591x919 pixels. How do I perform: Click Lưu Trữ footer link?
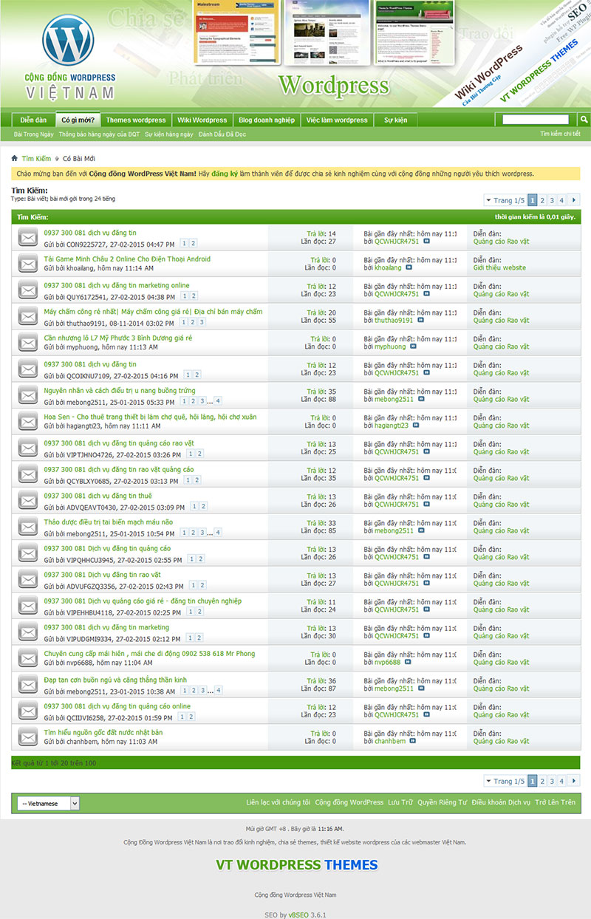[400, 802]
